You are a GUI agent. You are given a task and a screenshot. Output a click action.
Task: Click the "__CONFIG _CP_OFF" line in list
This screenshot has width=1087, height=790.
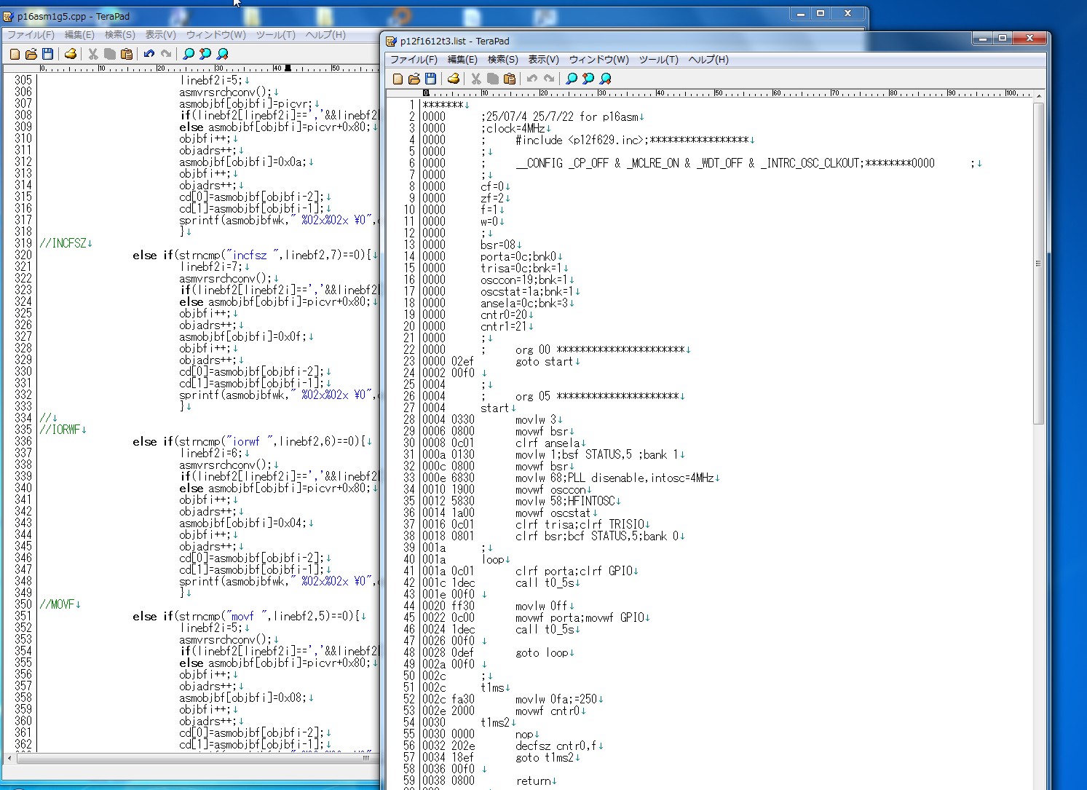pyautogui.click(x=688, y=163)
